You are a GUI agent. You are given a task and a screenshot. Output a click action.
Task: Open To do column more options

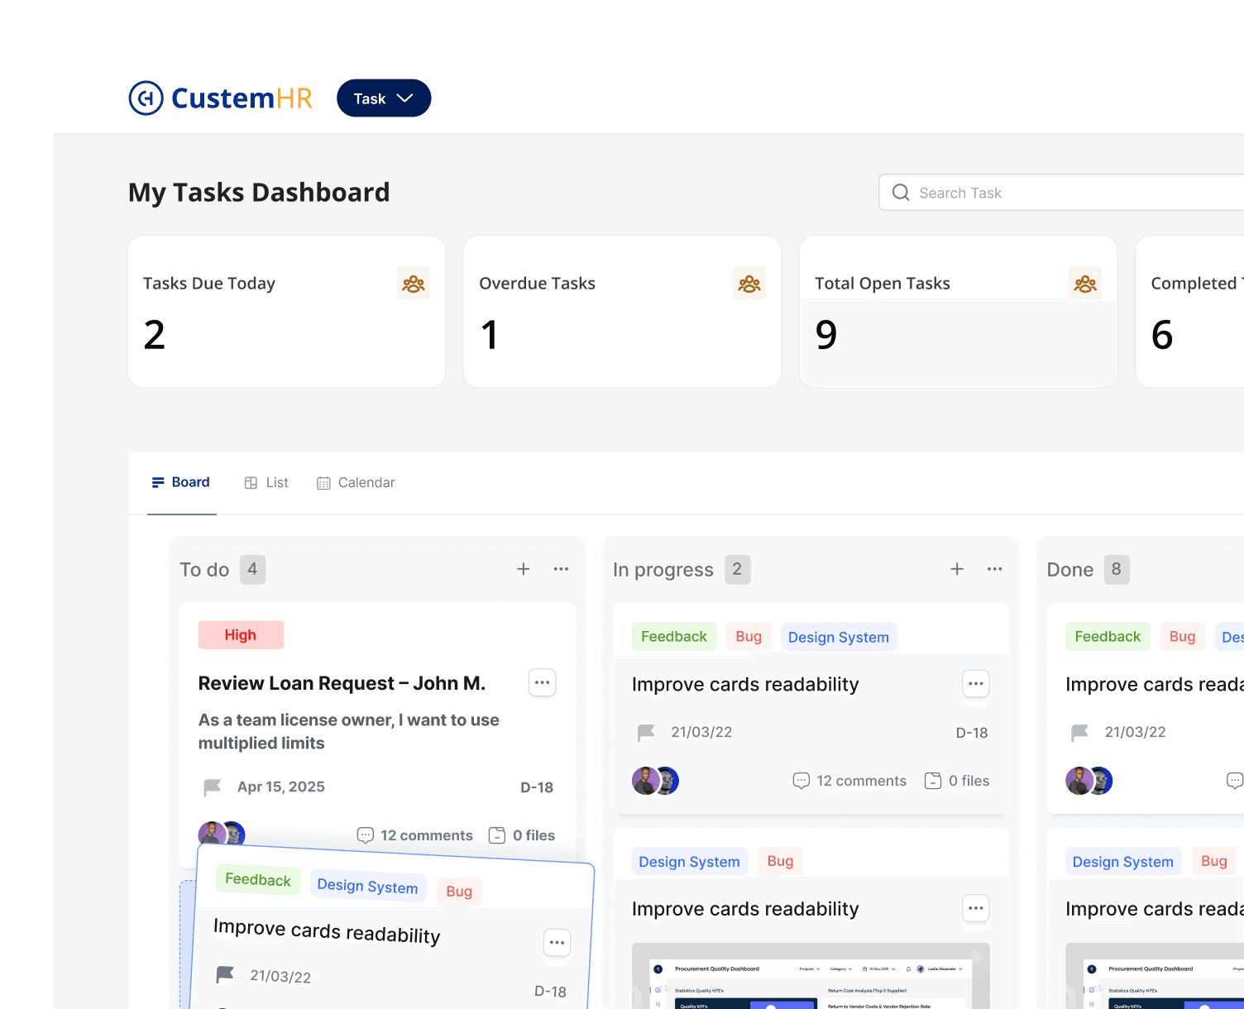tap(561, 569)
